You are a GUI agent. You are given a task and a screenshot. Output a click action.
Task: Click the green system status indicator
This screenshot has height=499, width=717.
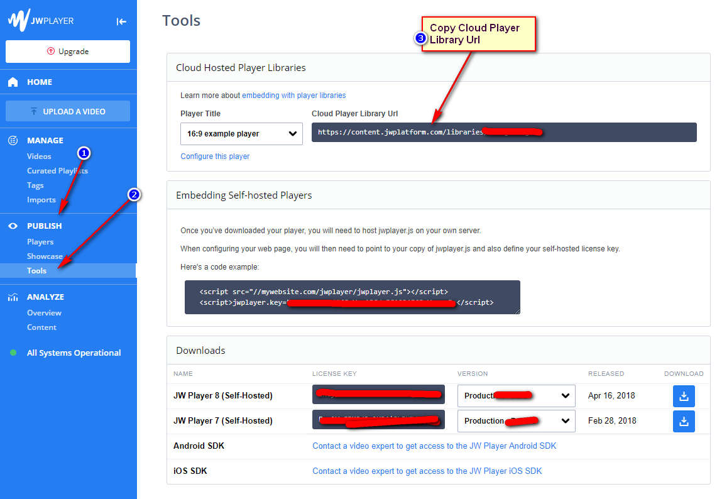tap(13, 353)
